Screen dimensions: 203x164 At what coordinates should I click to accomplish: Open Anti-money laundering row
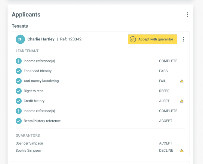(100, 81)
